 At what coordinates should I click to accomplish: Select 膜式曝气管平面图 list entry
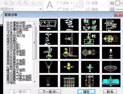click(x=19, y=76)
